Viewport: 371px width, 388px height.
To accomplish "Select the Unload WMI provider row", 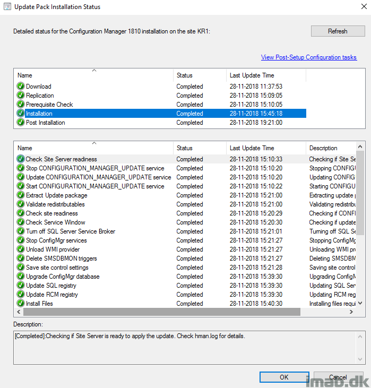I will [185, 249].
